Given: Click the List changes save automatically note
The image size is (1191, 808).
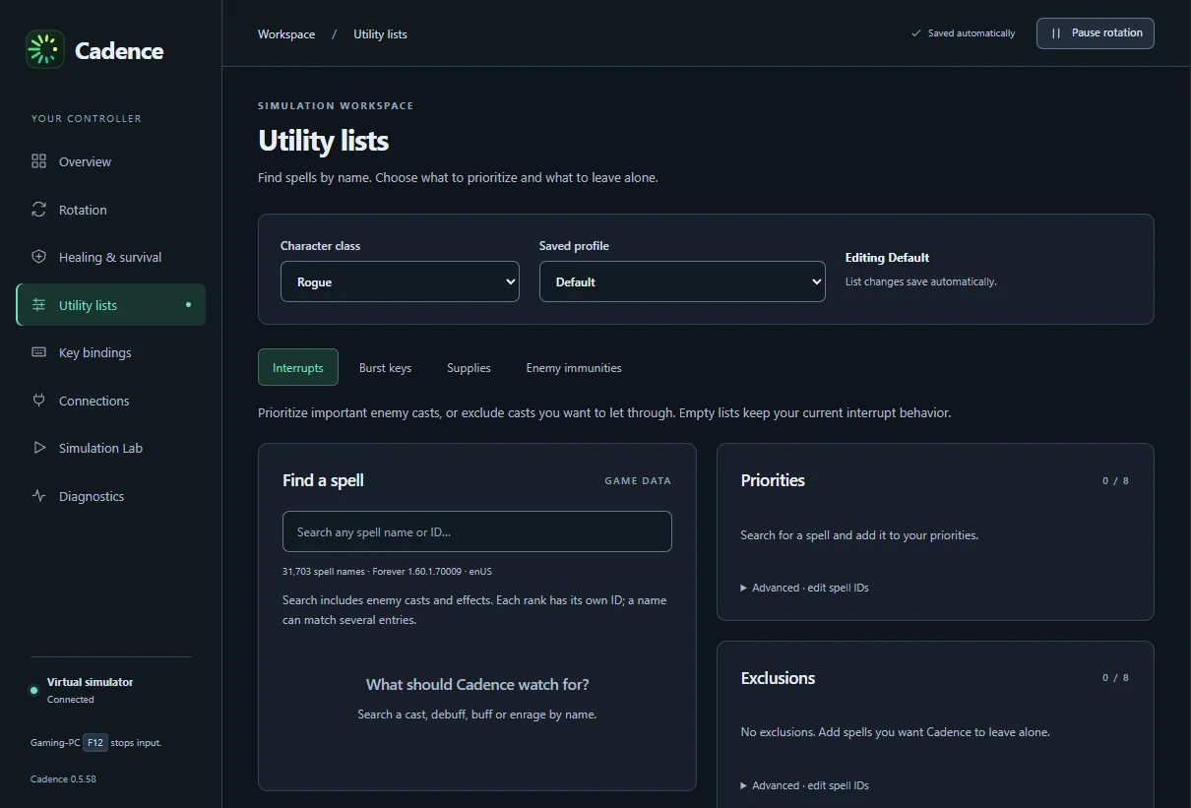Looking at the screenshot, I should coord(921,281).
